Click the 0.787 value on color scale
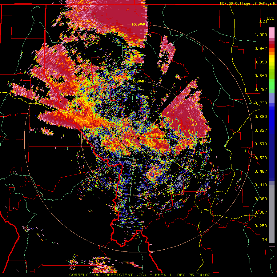This screenshot has width=277, height=277. (261, 89)
